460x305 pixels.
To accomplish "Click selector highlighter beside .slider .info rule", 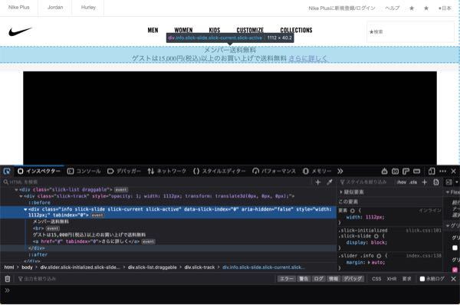I will (x=379, y=256).
